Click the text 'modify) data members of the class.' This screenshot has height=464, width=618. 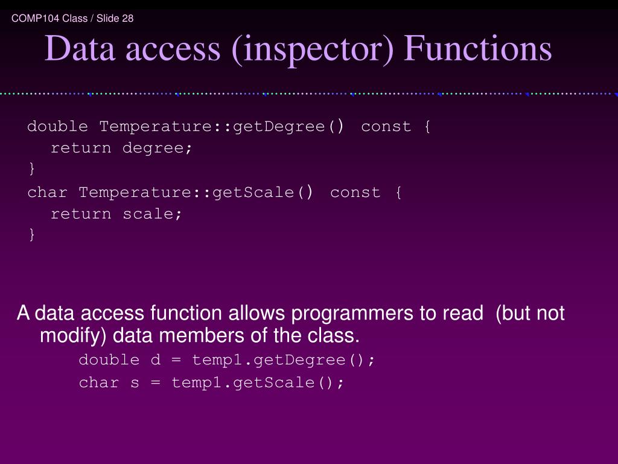200,335
